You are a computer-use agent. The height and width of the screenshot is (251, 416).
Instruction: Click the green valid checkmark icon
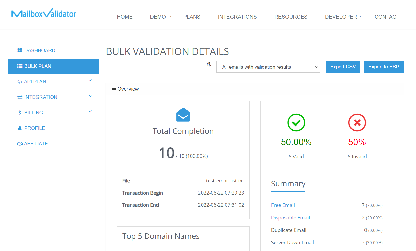point(296,122)
